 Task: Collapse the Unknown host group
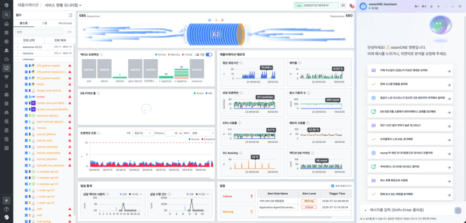point(18,60)
